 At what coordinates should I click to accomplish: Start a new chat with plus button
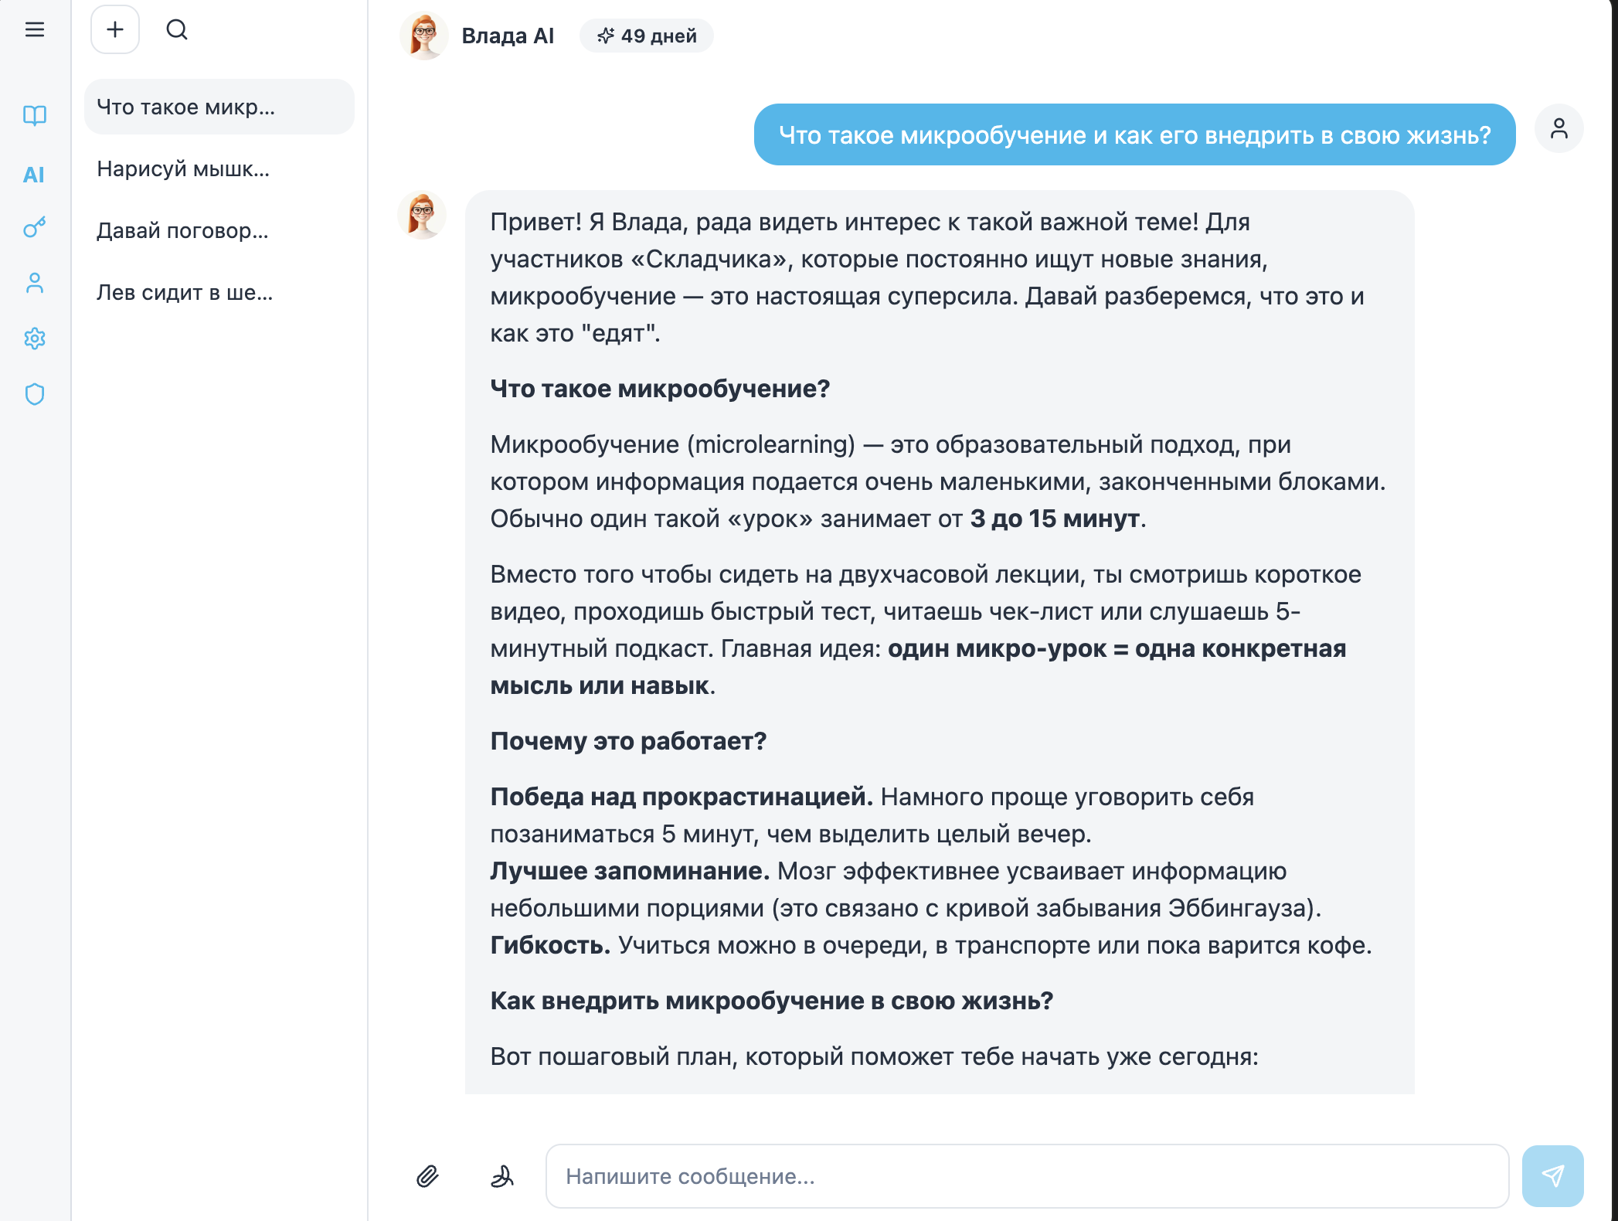pyautogui.click(x=115, y=30)
